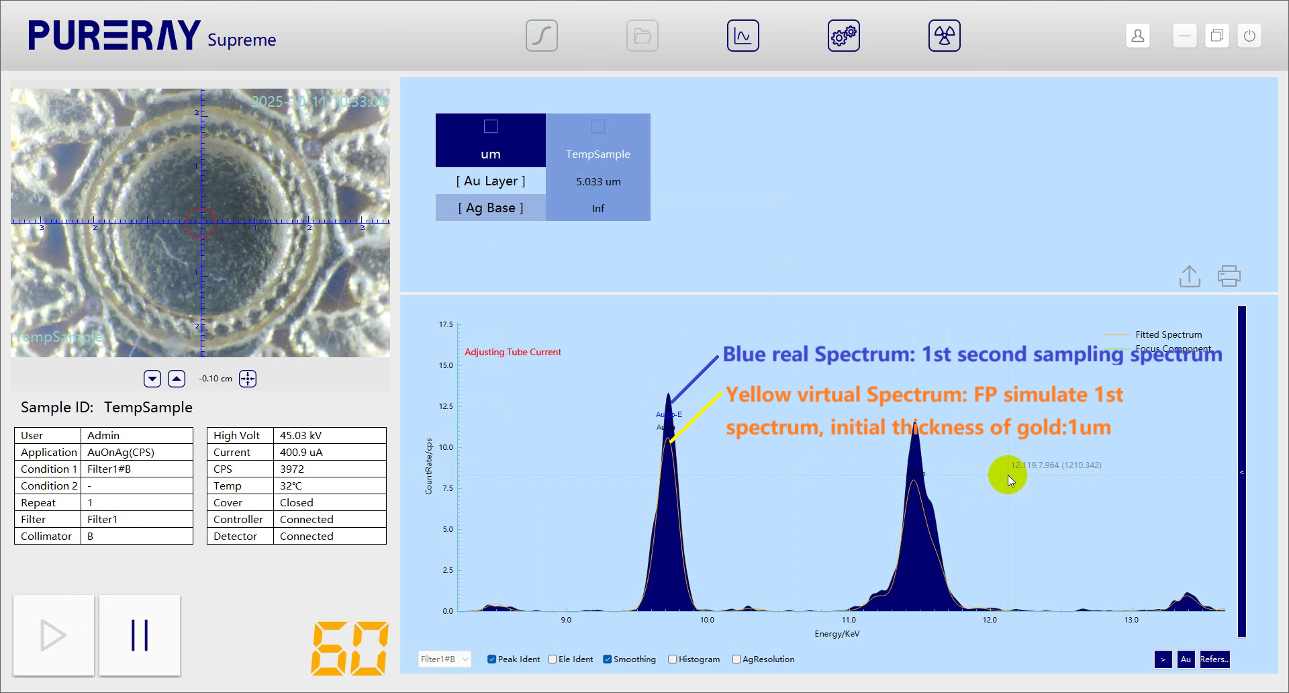Tick the checkbox in TempSample column header
This screenshot has width=1289, height=693.
click(x=598, y=126)
